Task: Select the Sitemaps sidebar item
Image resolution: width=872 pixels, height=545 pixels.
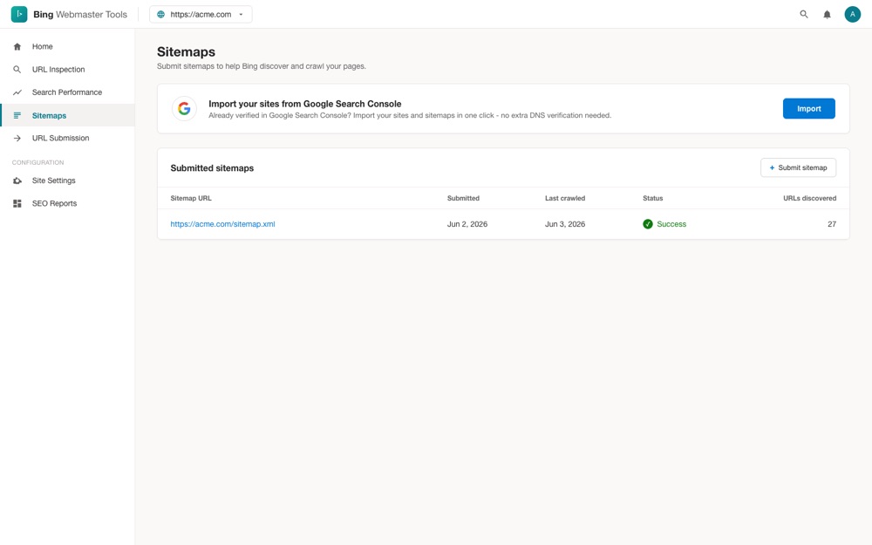Action: 67,115
